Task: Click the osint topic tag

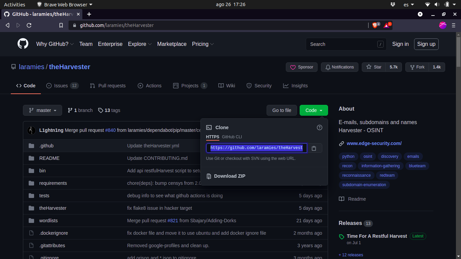Action: [368, 156]
